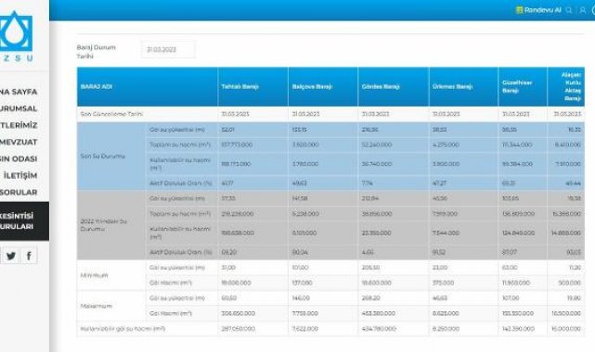Click the green Randevu Al calendar icon

point(519,10)
